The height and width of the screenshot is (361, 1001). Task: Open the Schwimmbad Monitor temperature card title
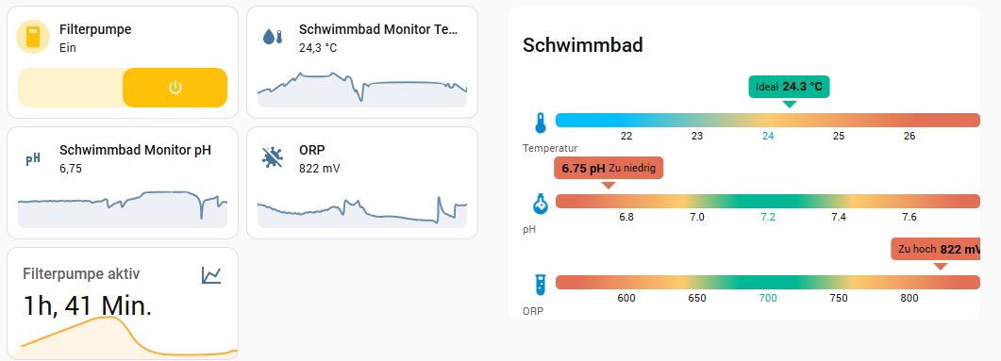[x=378, y=29]
